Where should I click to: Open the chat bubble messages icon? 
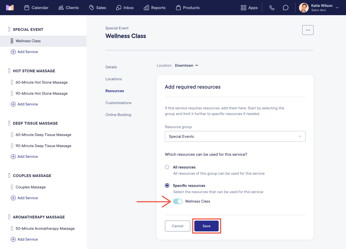click(x=286, y=8)
